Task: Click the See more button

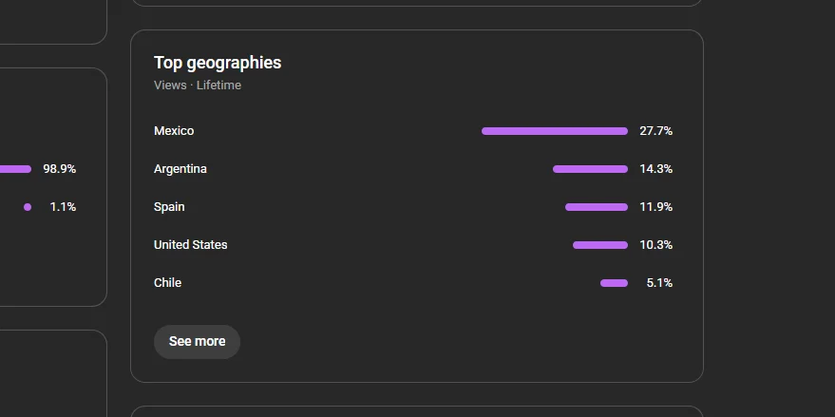Action: [197, 342]
